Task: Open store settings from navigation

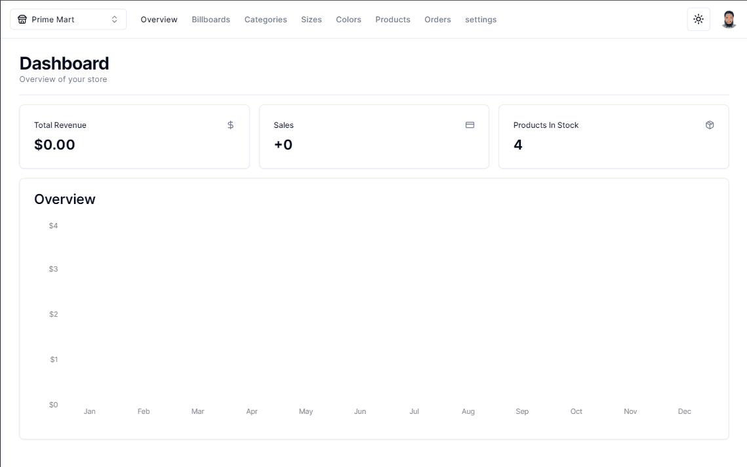Action: (481, 20)
